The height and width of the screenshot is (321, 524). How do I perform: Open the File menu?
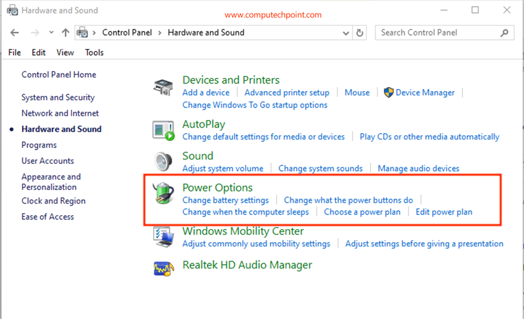[15, 53]
